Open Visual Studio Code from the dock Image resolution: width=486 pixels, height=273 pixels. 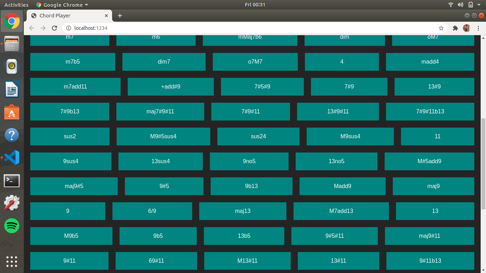pyautogui.click(x=12, y=158)
